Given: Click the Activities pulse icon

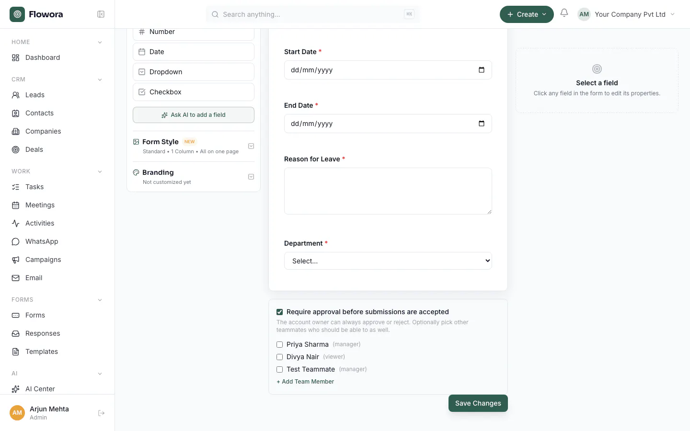Looking at the screenshot, I should [x=16, y=223].
